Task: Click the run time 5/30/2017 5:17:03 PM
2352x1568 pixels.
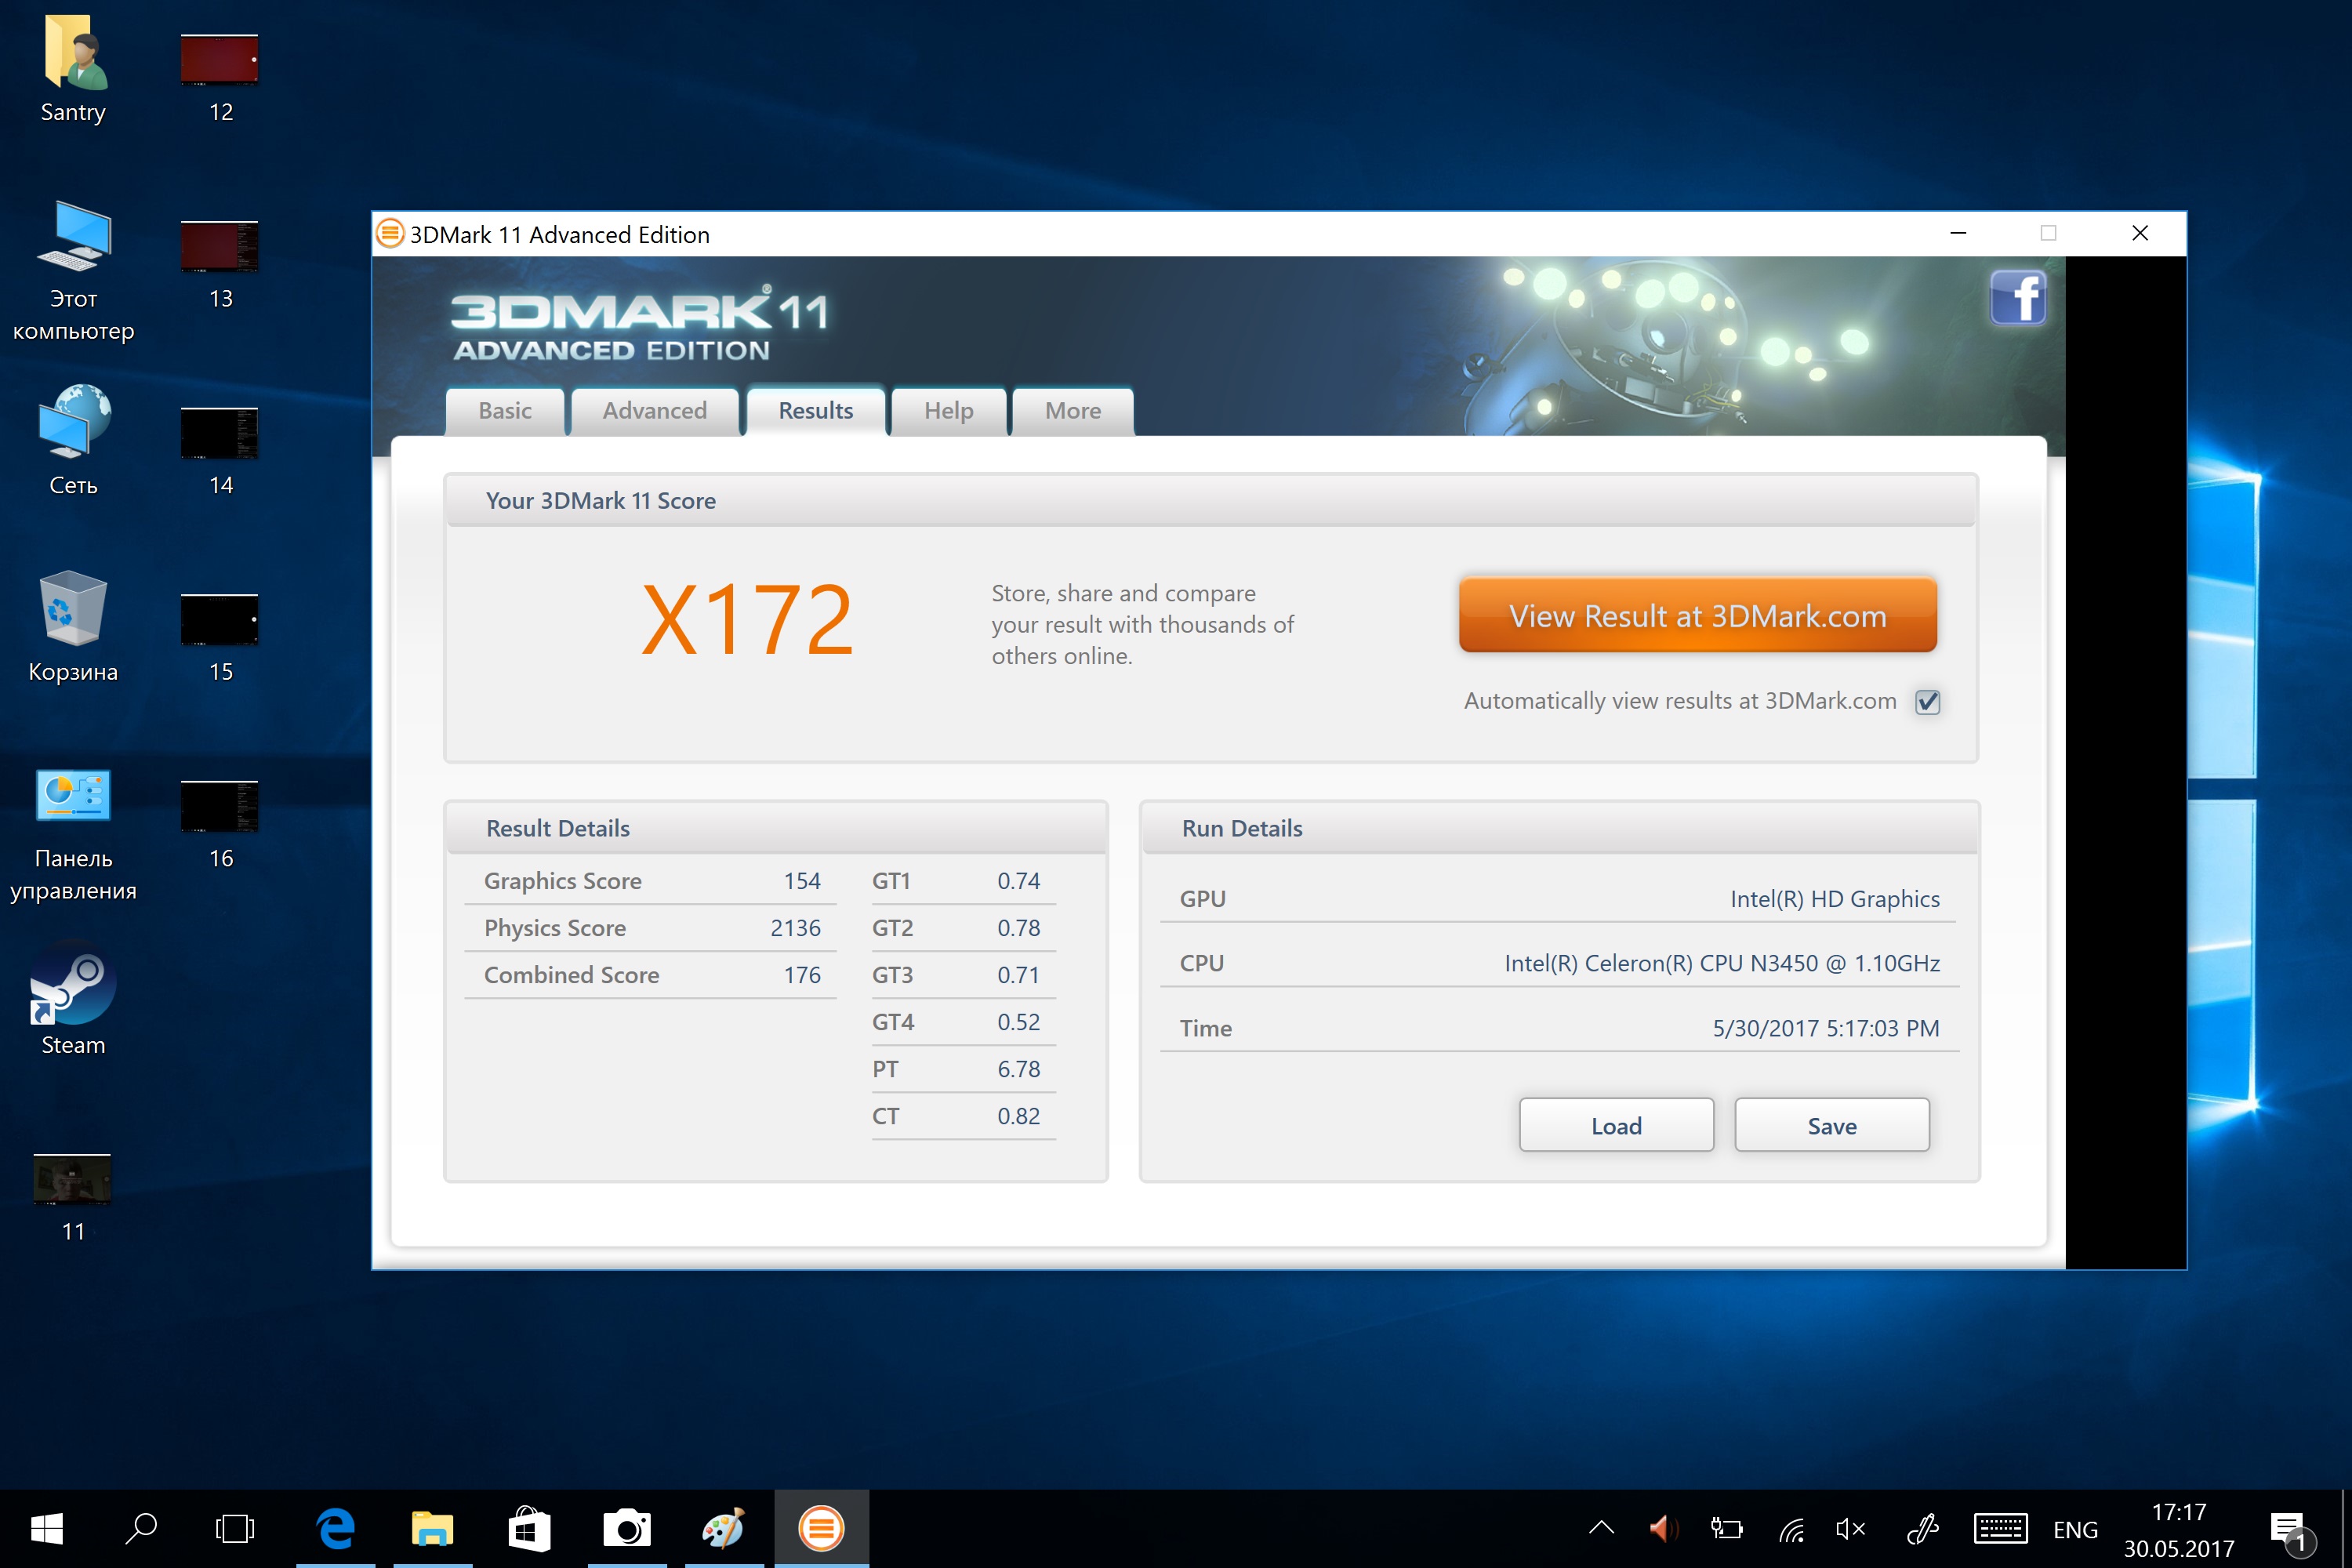Action: 1825,1028
